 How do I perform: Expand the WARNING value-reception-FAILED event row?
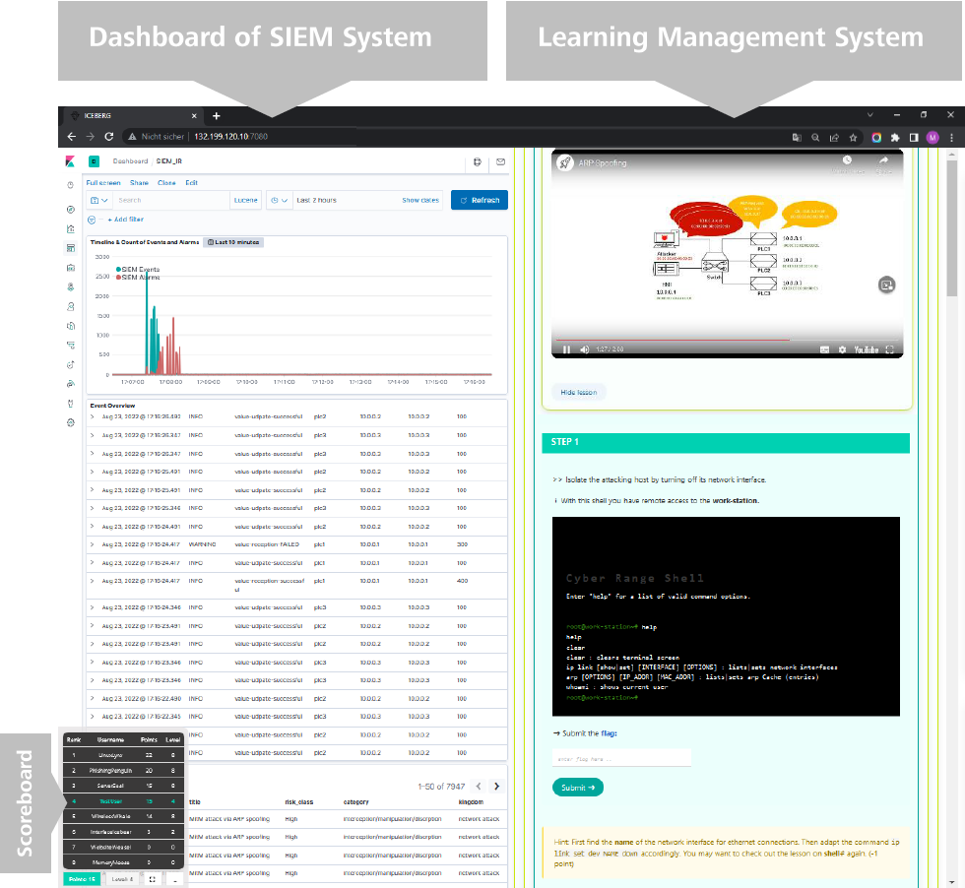(x=93, y=544)
